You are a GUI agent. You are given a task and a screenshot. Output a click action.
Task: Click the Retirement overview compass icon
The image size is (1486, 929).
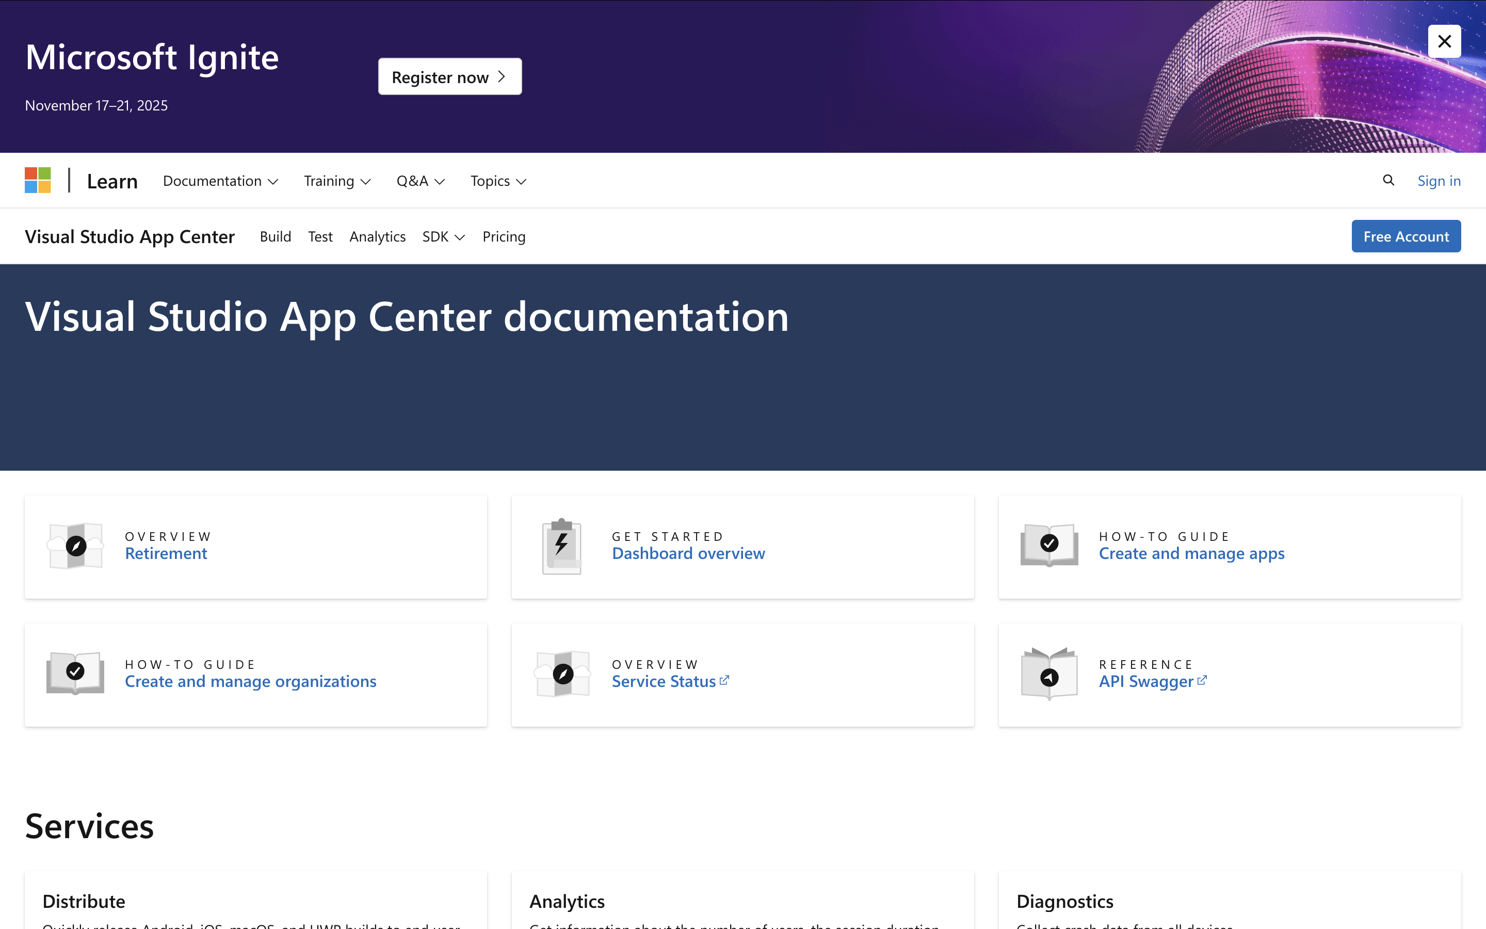pos(75,546)
